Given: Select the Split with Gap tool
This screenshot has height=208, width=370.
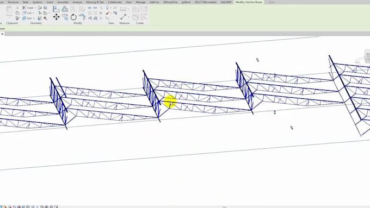Looking at the screenshot, I should coord(95,8).
